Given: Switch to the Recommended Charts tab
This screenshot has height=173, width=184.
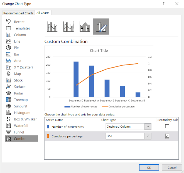Looking at the screenshot, I should click(18, 13).
